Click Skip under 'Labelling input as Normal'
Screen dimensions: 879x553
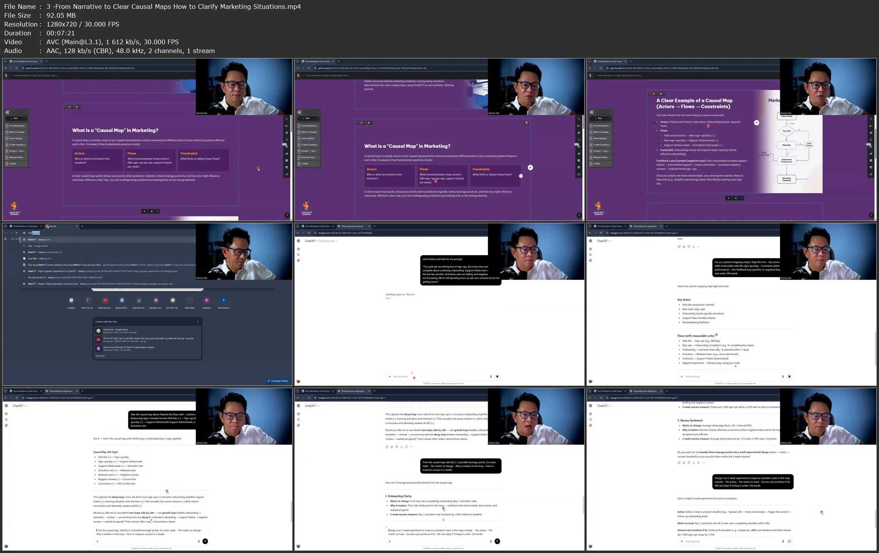[x=387, y=298]
